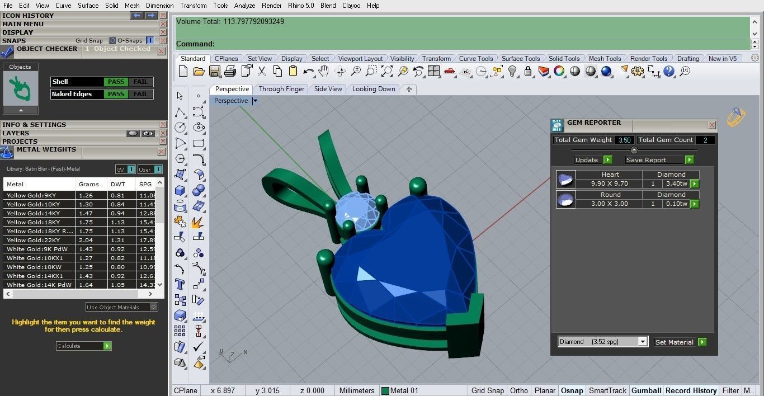Click the New file icon
764x396 pixels.
click(x=183, y=71)
